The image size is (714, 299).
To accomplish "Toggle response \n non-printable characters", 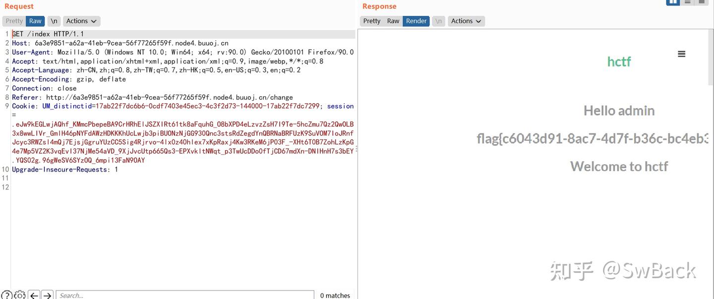I will tap(438, 21).
